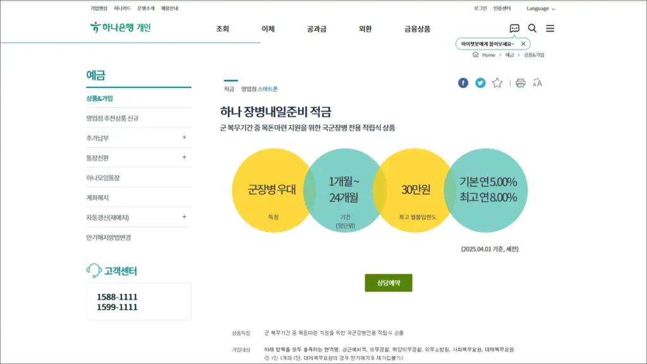647x364 pixels.
Task: Select 영업점 추천상품 신규 in sidebar
Action: pos(112,118)
